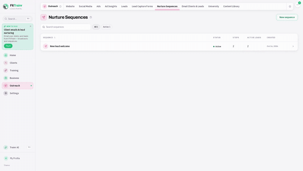Viewport: 303px width, 171px height.
Task: Open the Lead Capture Forms tab
Action: pyautogui.click(x=142, y=6)
